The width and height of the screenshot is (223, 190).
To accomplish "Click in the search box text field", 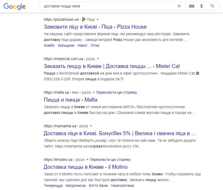I will 105,6.
